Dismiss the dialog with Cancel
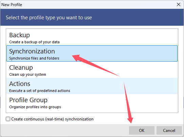Viewport: 184px width, 137px height. [x=169, y=130]
